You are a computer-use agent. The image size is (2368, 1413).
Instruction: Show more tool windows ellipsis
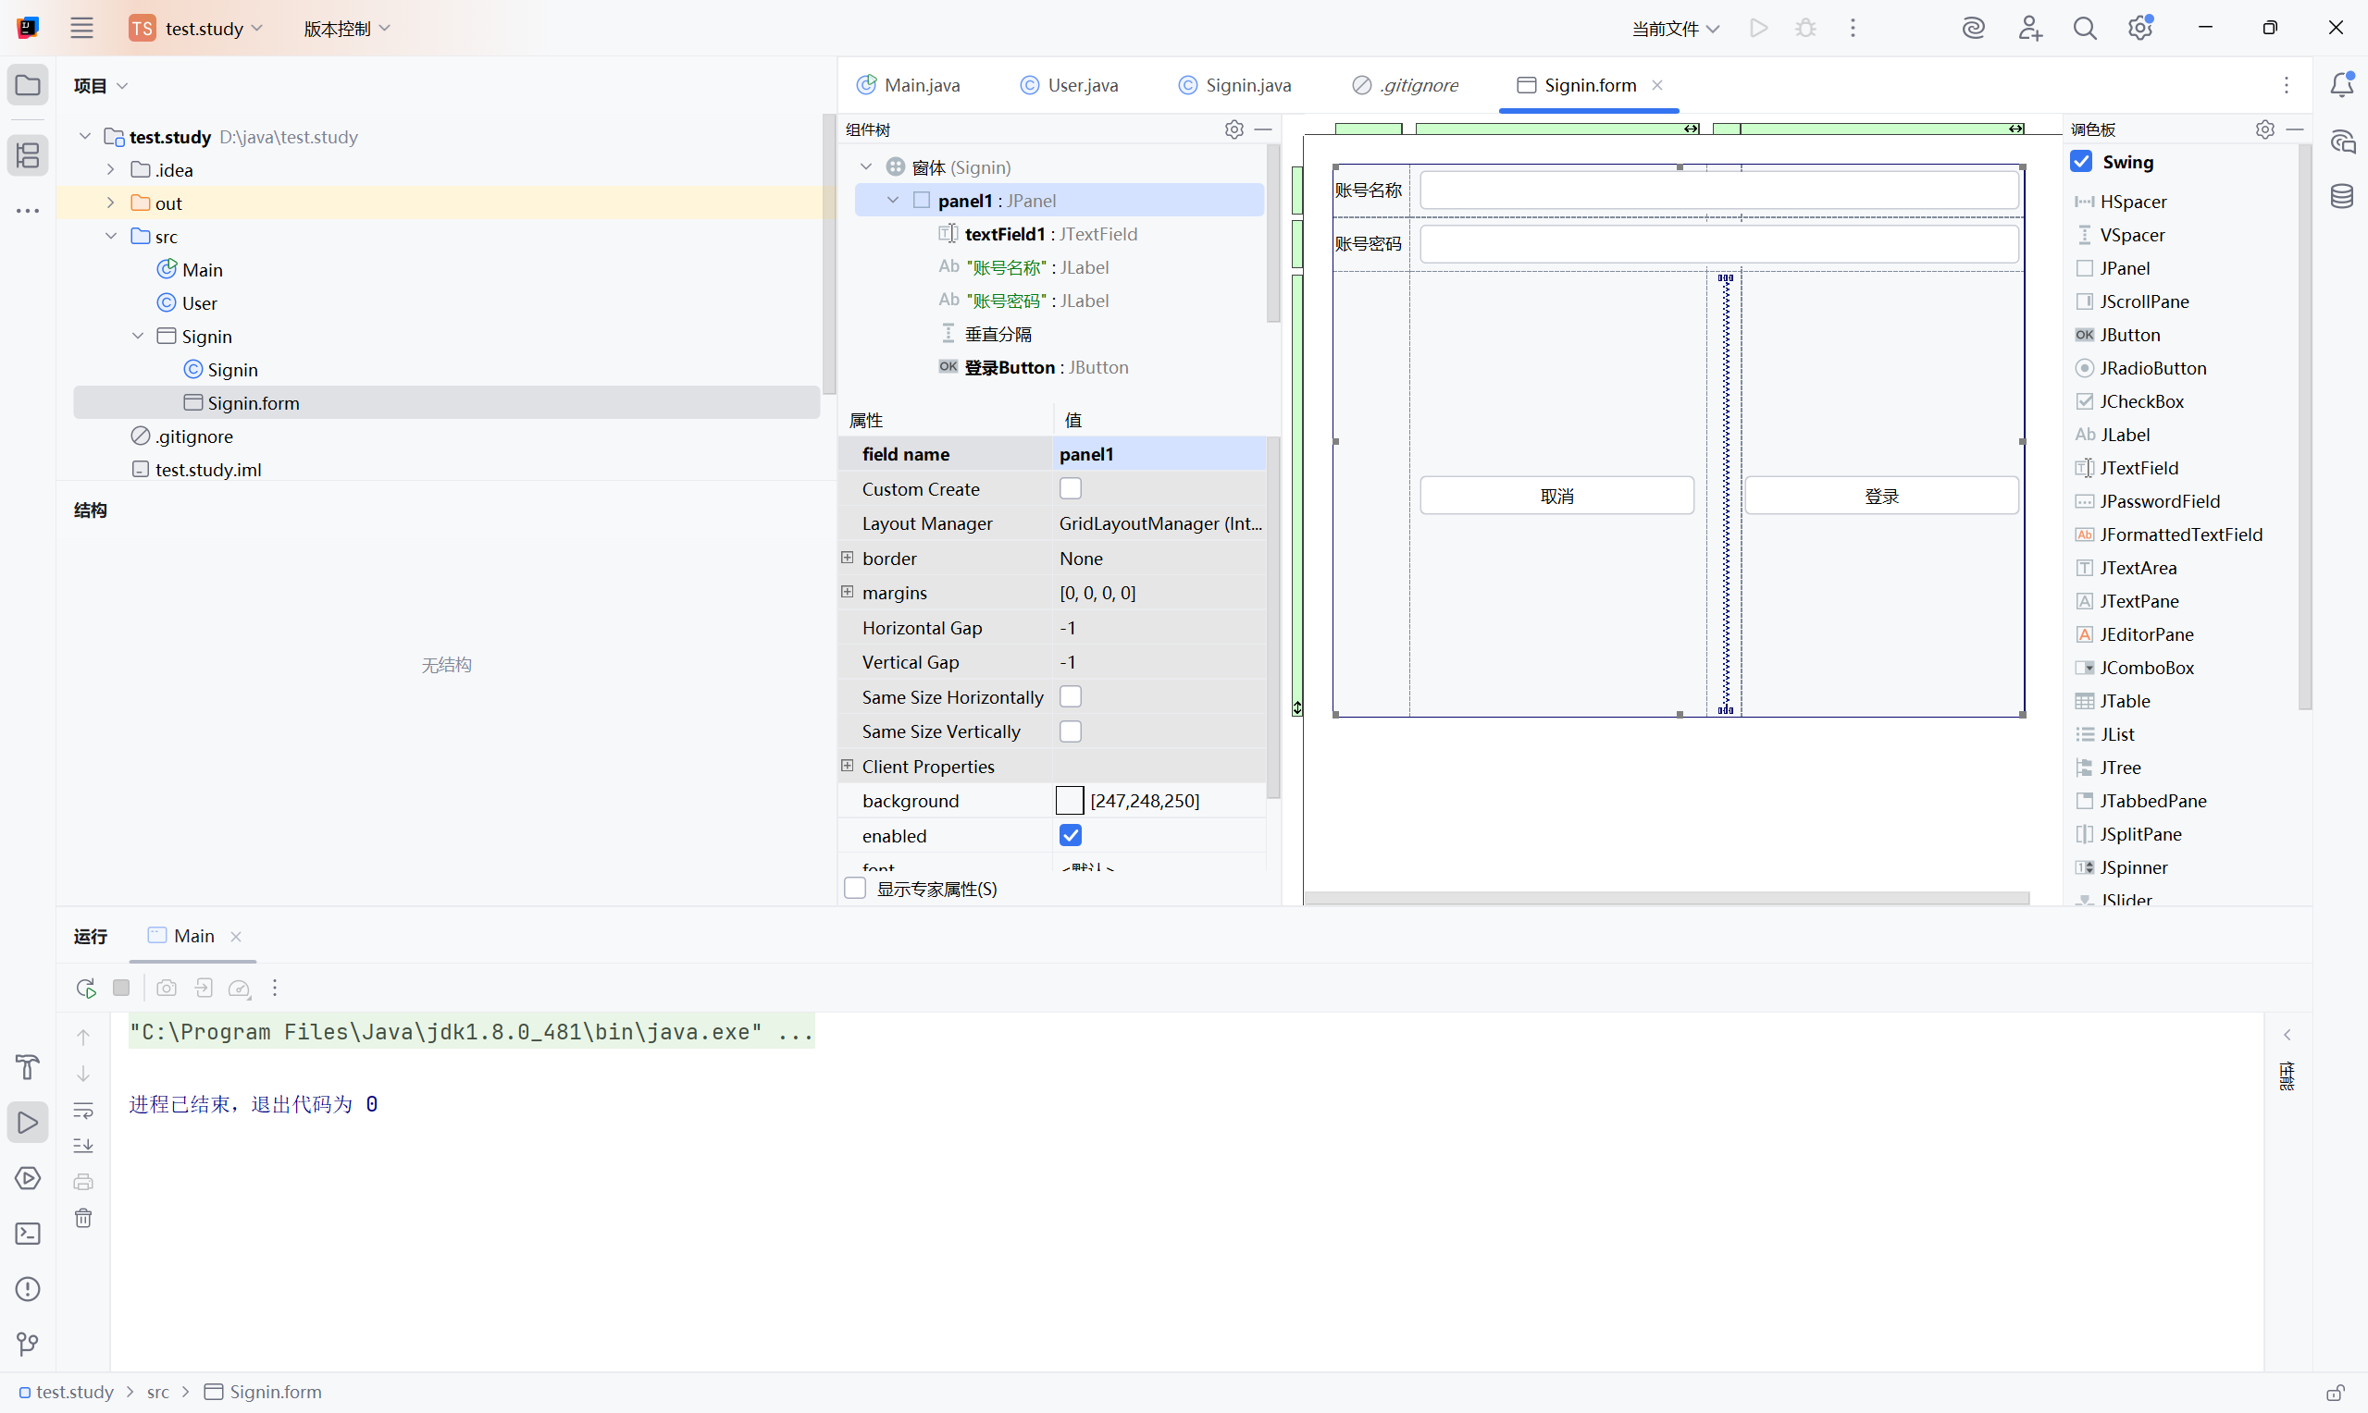click(28, 211)
